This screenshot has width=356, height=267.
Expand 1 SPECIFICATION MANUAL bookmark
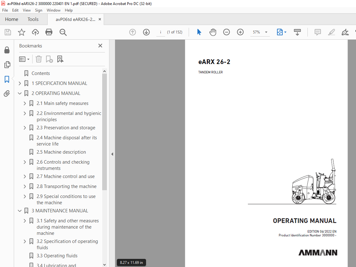click(x=20, y=83)
